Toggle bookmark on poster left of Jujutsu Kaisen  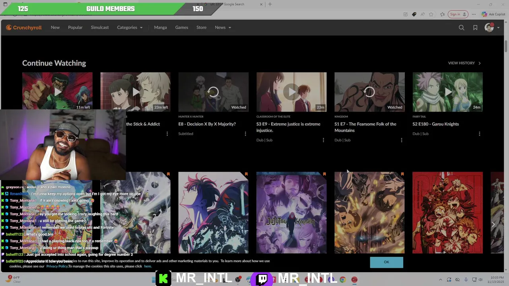(246, 174)
